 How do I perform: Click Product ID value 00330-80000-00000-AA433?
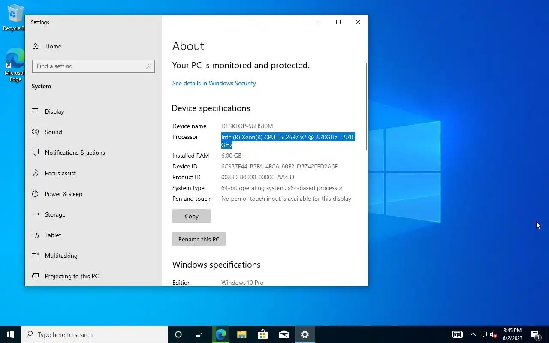click(258, 177)
